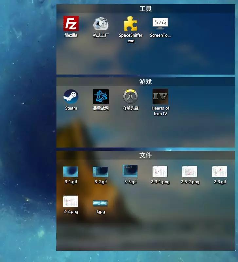The height and width of the screenshot is (262, 238).
Task: Select the SpaceSniffer.exe puzzle icon
Action: click(130, 24)
